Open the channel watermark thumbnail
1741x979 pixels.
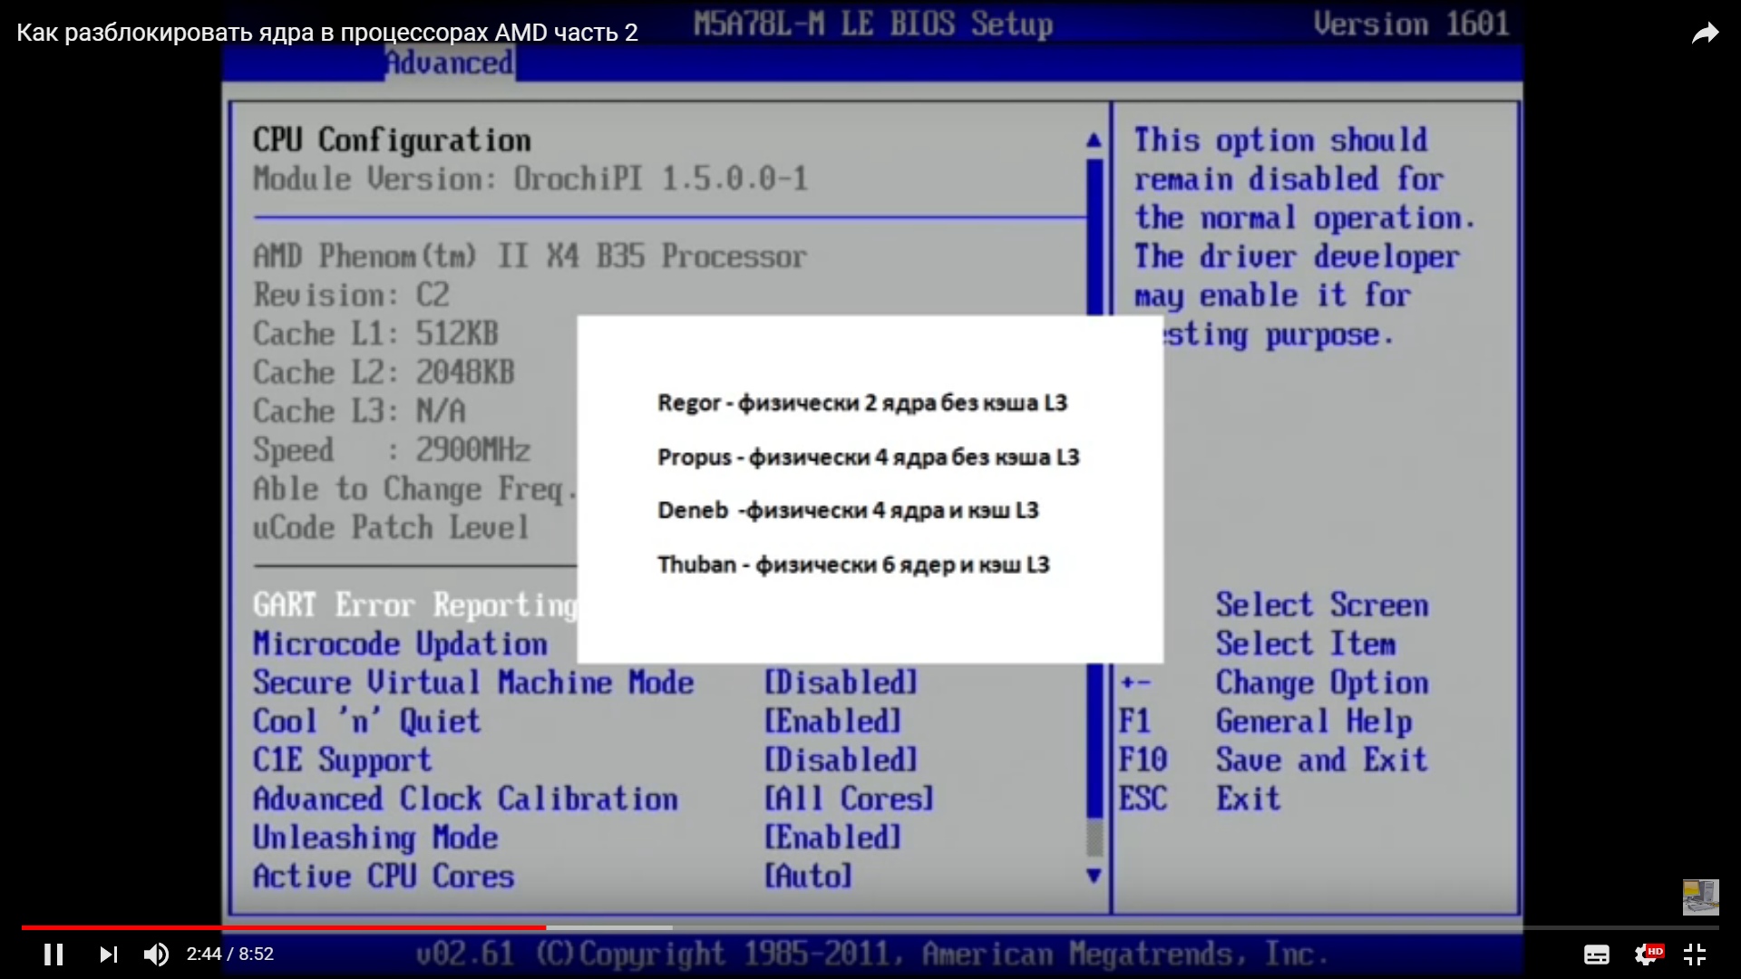[x=1700, y=897]
